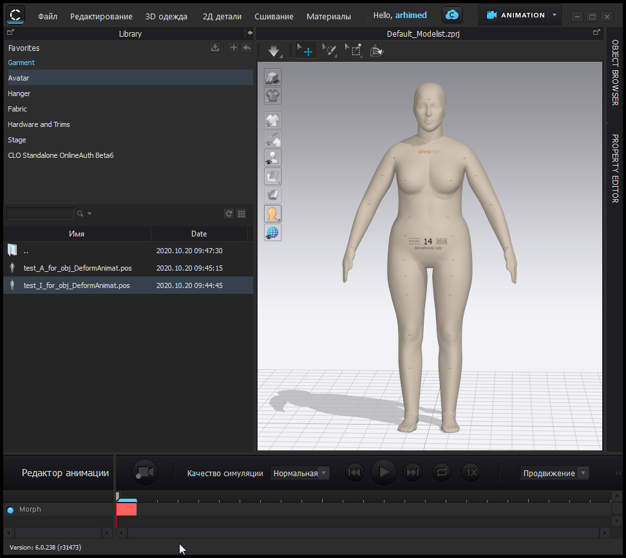Screen dimensions: 626x558
Task: Toggle Show Garment eye icon
Action: click(273, 120)
